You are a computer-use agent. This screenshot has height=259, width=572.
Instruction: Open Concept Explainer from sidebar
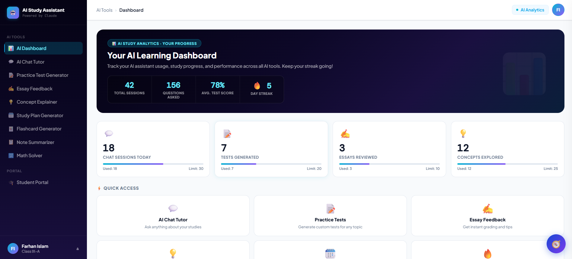(43, 102)
